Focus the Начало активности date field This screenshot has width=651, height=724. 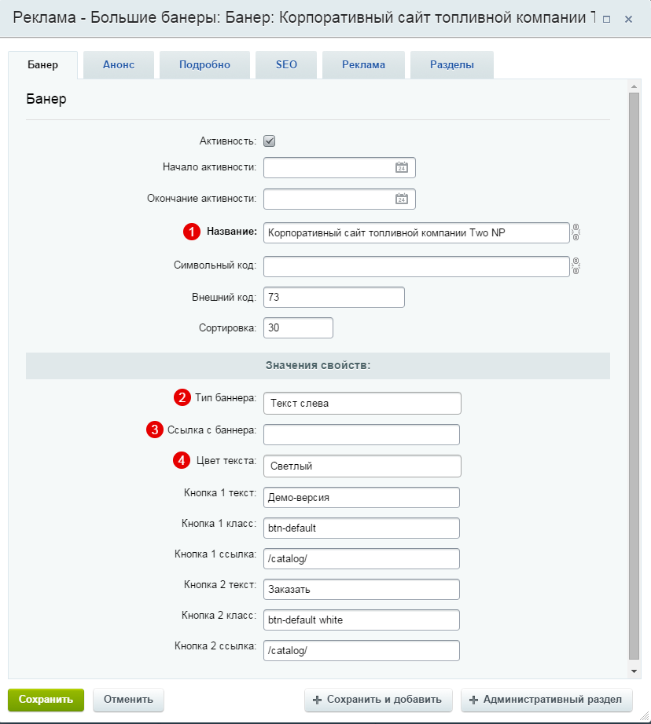click(340, 167)
